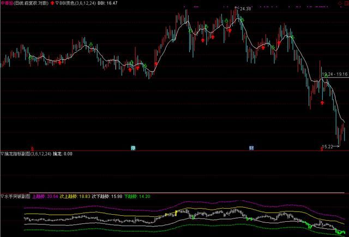Open the 财 marker on the time axis
The image size is (349, 237).
click(251, 148)
